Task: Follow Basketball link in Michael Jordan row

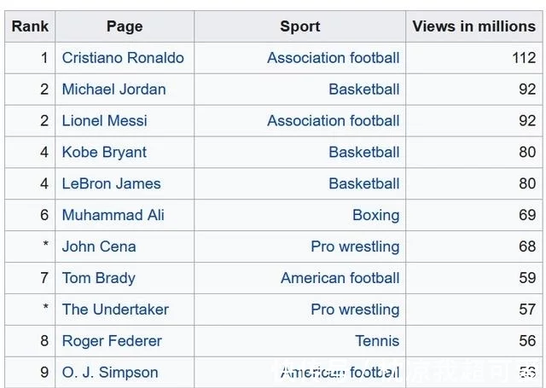Action: (x=364, y=90)
